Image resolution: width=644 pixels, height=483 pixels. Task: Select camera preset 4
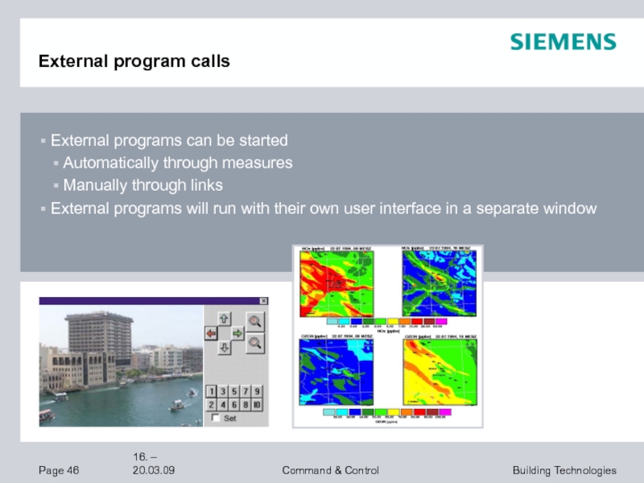pos(223,405)
